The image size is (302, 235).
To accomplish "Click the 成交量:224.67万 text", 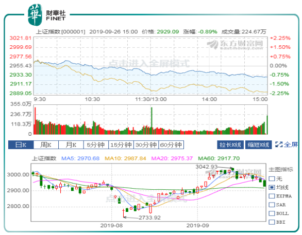I will tap(244, 32).
